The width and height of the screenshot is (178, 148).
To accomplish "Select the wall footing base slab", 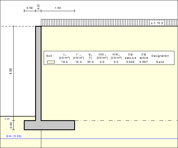I will tap(49, 125).
